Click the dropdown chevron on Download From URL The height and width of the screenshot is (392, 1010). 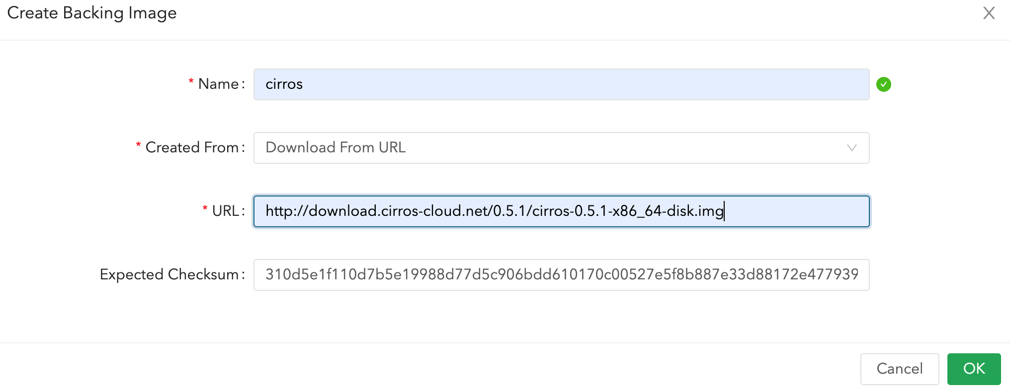pyautogui.click(x=851, y=147)
